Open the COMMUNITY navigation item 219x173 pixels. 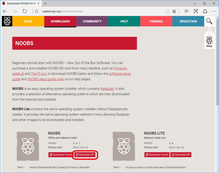(92, 21)
